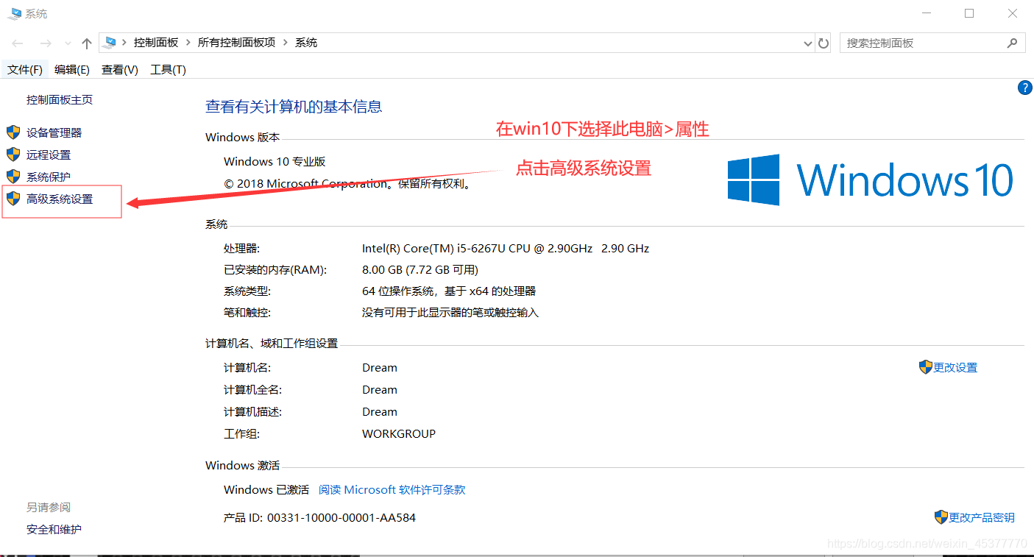1034x557 pixels.
Task: Select product ID 00331-10000-00001-AA584
Action: click(x=341, y=518)
